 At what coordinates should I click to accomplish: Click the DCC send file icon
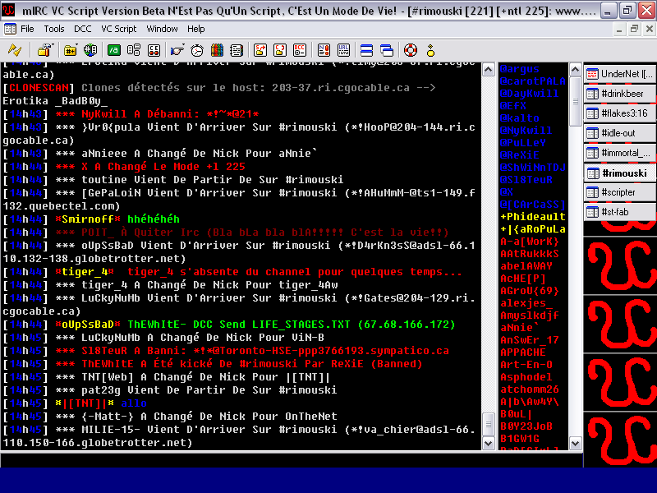(x=260, y=50)
